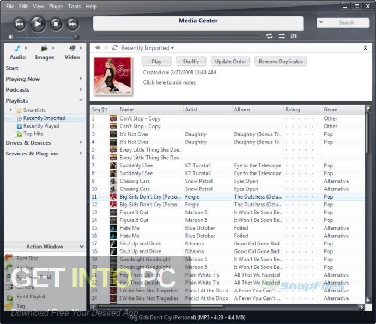Expand the Podcasts arrow
This screenshot has width=376, height=324.
81,89
